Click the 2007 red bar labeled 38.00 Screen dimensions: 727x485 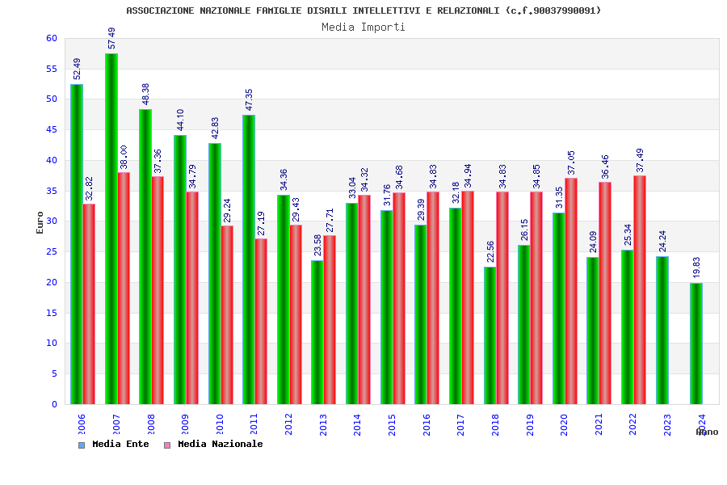[124, 289]
